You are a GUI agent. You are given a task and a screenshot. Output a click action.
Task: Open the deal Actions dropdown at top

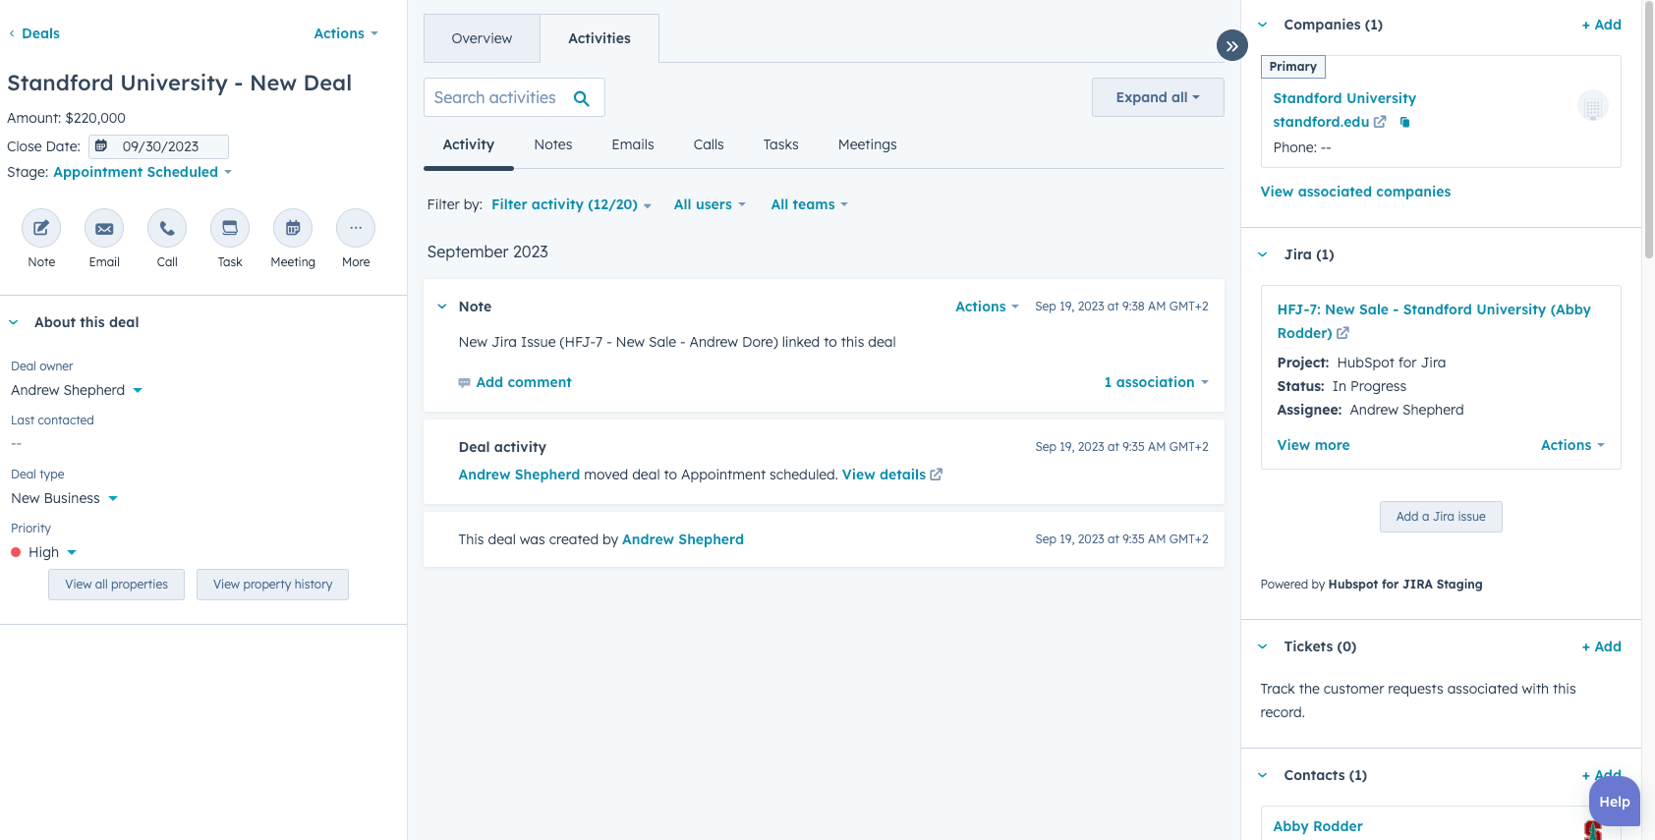pyautogui.click(x=346, y=33)
